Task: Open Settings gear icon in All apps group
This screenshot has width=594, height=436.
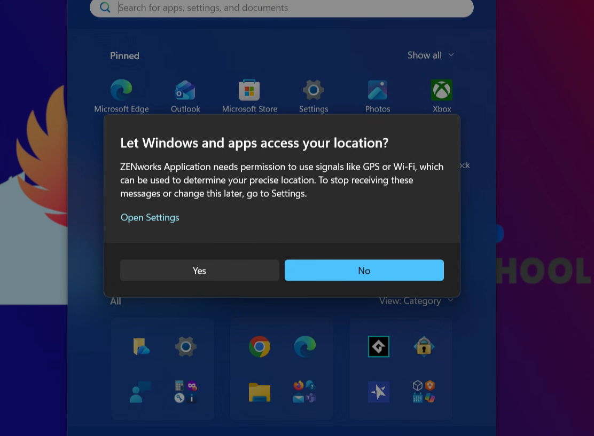Action: point(186,346)
